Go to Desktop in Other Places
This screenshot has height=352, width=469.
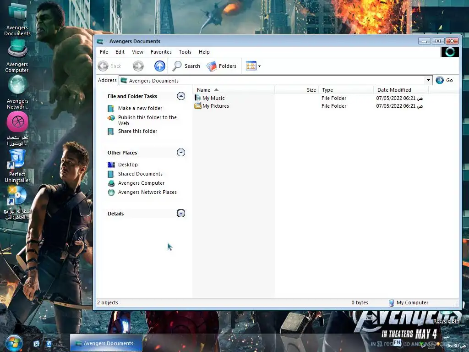pos(128,165)
